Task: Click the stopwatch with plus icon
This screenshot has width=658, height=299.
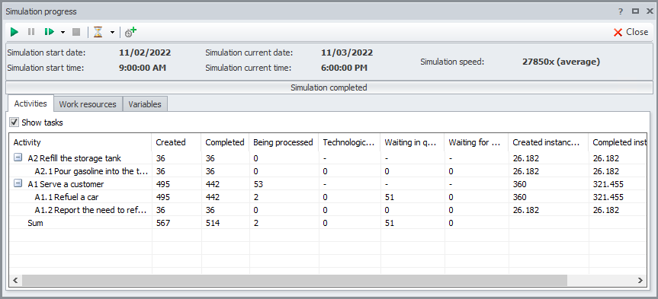Action: tap(130, 32)
